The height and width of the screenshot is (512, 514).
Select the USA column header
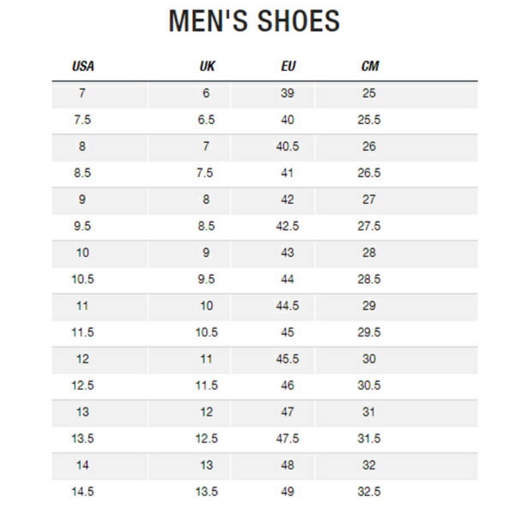point(83,66)
